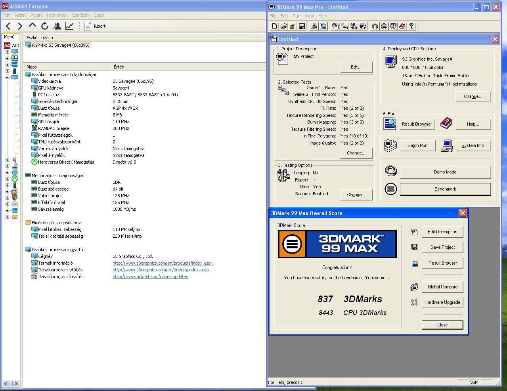Screen dimensions: 507x391
Task: Click the Global Compare icon in score dialog
Action: tap(414, 287)
